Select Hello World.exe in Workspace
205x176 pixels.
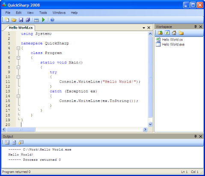point(173,45)
